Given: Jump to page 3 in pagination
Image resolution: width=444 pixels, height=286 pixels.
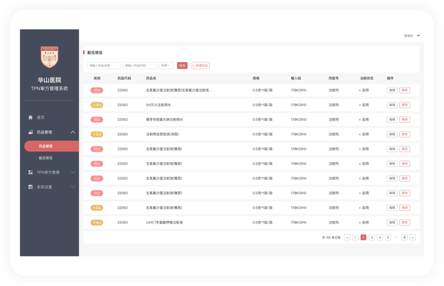Looking at the screenshot, I should tap(372, 237).
